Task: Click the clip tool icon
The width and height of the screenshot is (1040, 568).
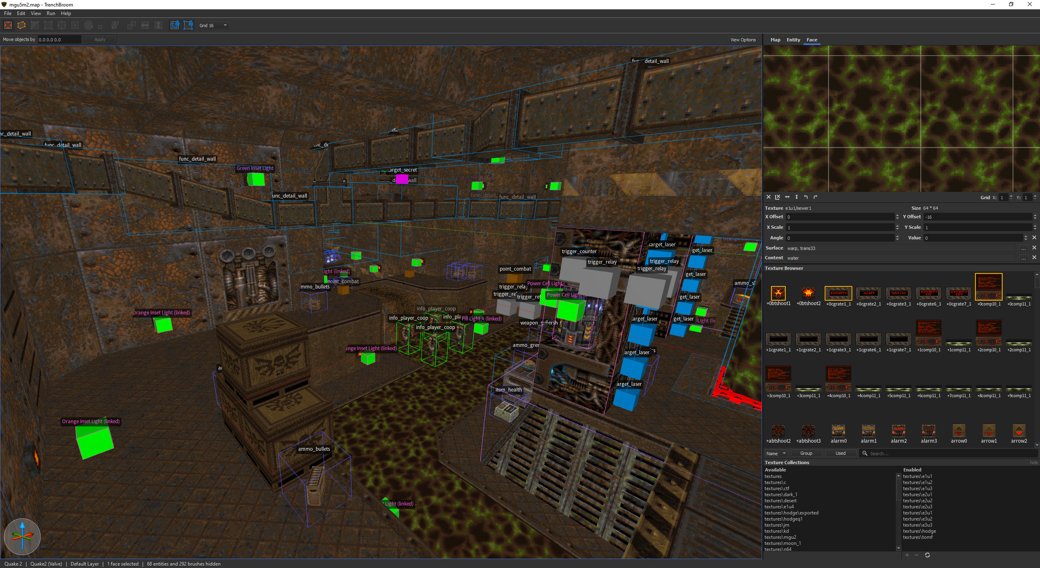Action: click(35, 25)
